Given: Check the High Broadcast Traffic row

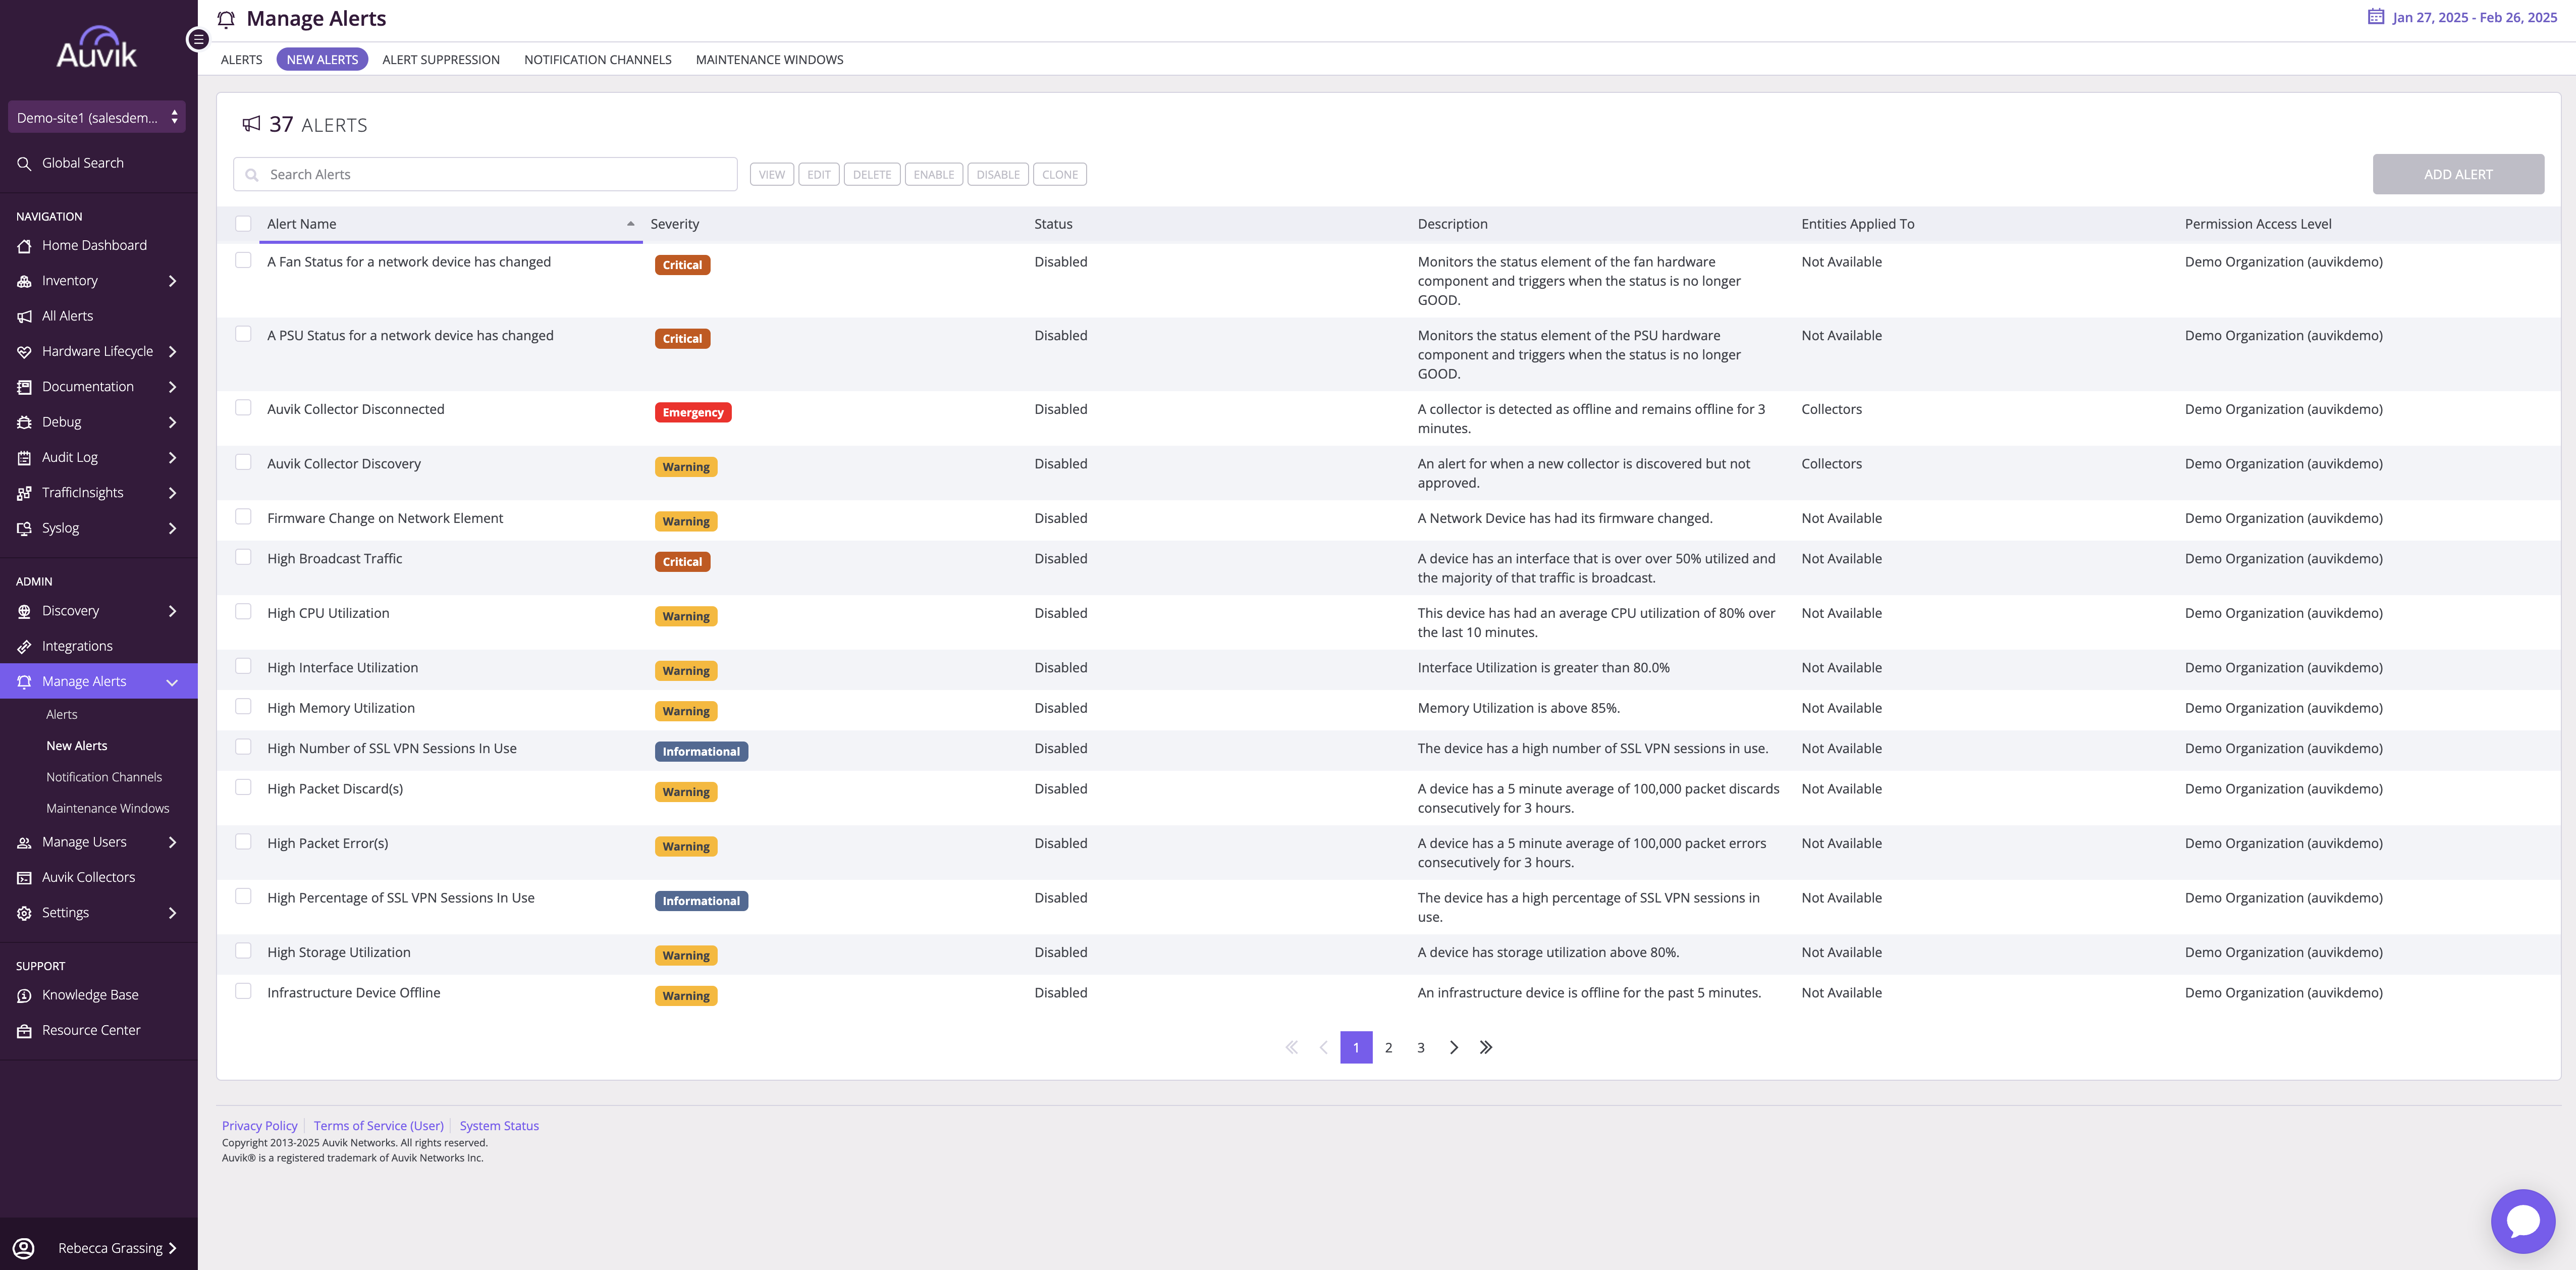Looking at the screenshot, I should pyautogui.click(x=243, y=557).
